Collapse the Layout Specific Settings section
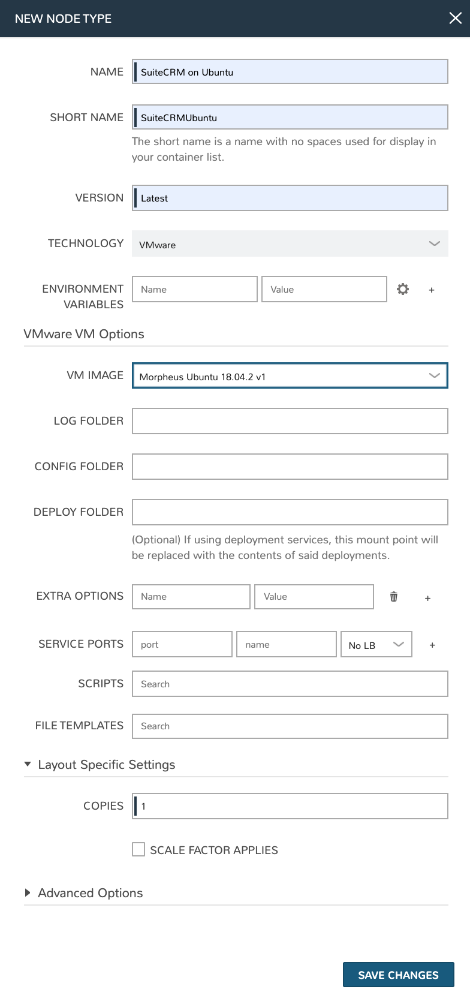The height and width of the screenshot is (1004, 470). (x=28, y=764)
